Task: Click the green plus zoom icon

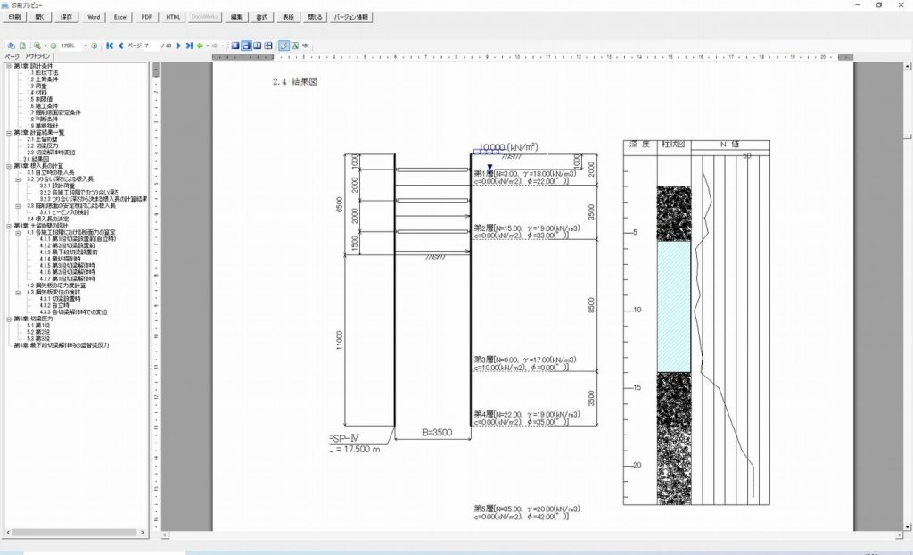Action: 94,46
